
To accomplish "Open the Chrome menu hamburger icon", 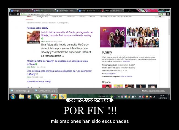I will pos(168,14).
